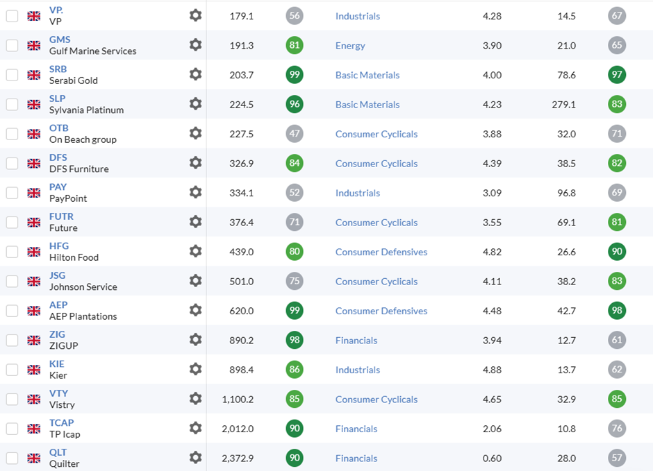The image size is (653, 471).
Task: Click the 279.1 value for Sylvania Platinum
Action: [x=564, y=105]
